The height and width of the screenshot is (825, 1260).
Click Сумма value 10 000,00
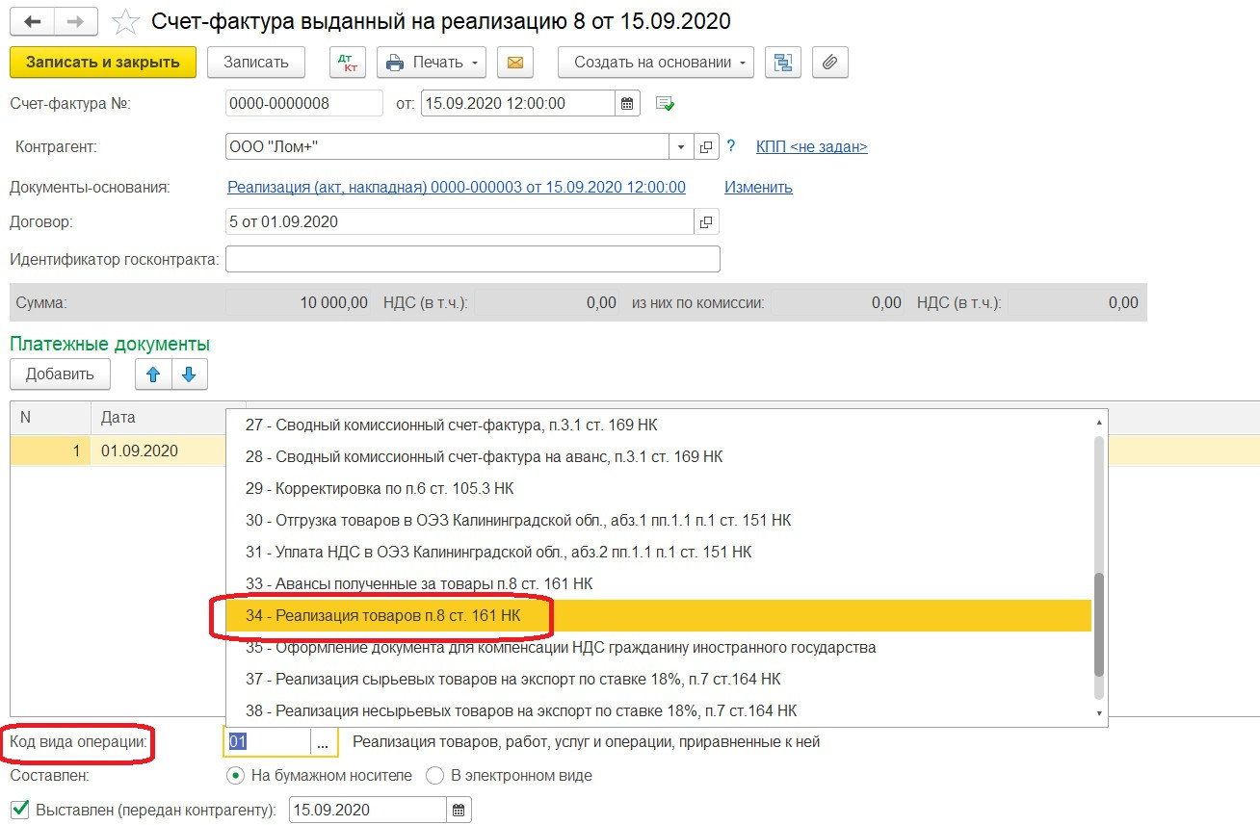pyautogui.click(x=333, y=302)
